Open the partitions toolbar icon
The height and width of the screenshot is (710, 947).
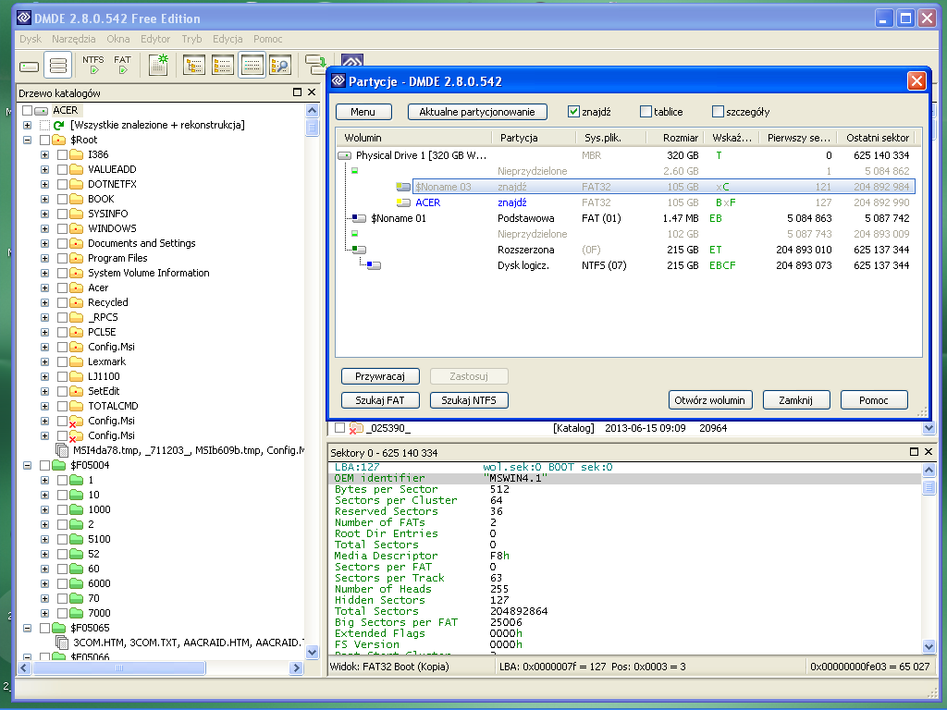pos(58,66)
